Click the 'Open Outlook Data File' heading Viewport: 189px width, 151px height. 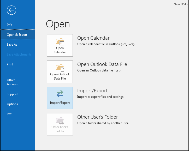tap(102, 64)
